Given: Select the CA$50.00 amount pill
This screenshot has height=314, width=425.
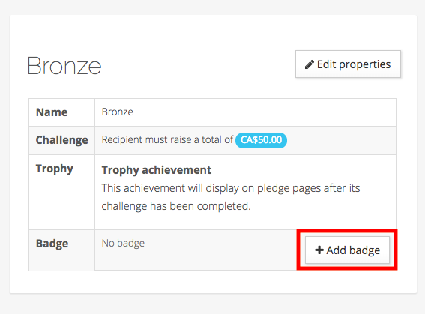Looking at the screenshot, I should point(261,140).
